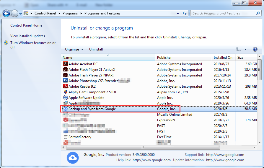
Task: Sort by Name column header
Action: 108,57
